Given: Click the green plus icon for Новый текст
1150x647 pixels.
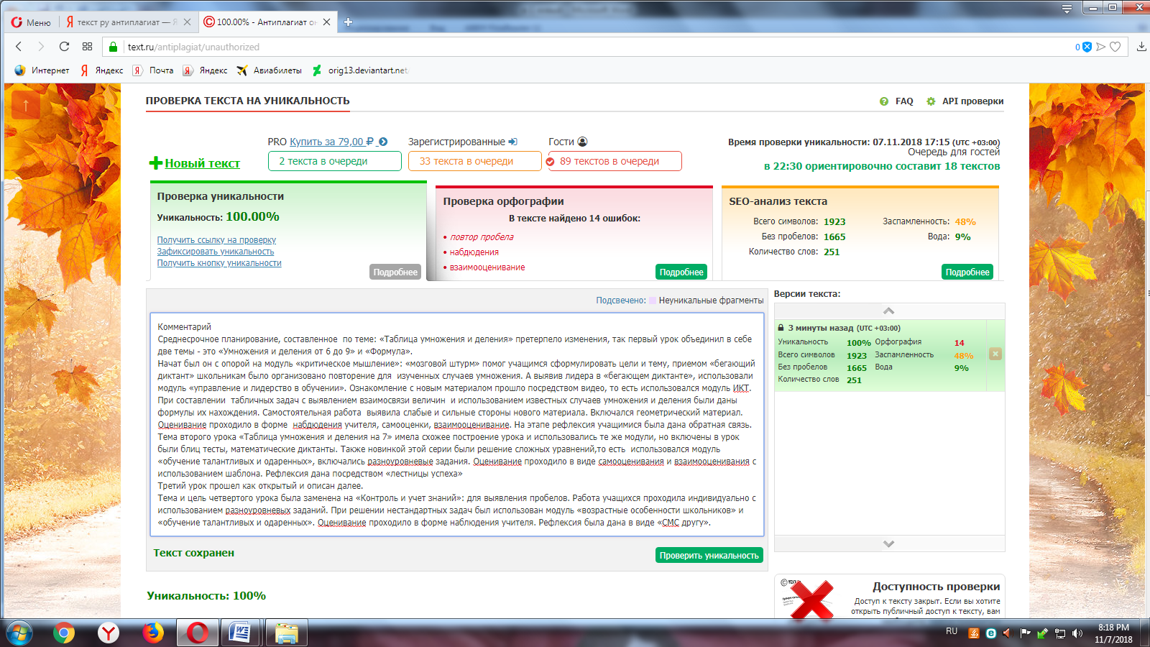Looking at the screenshot, I should point(155,163).
